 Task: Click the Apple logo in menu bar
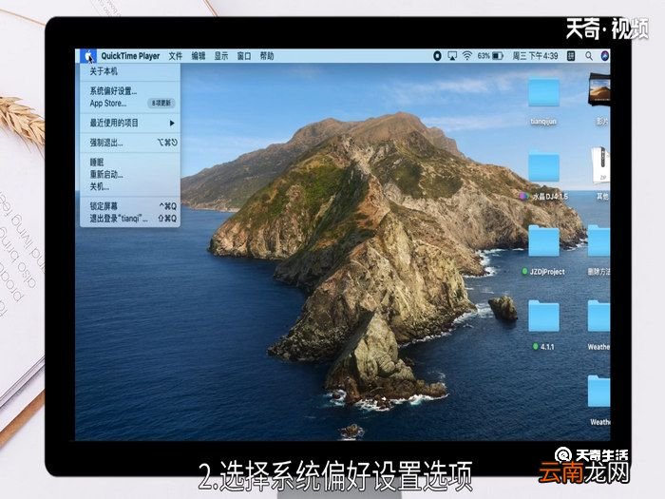point(88,55)
